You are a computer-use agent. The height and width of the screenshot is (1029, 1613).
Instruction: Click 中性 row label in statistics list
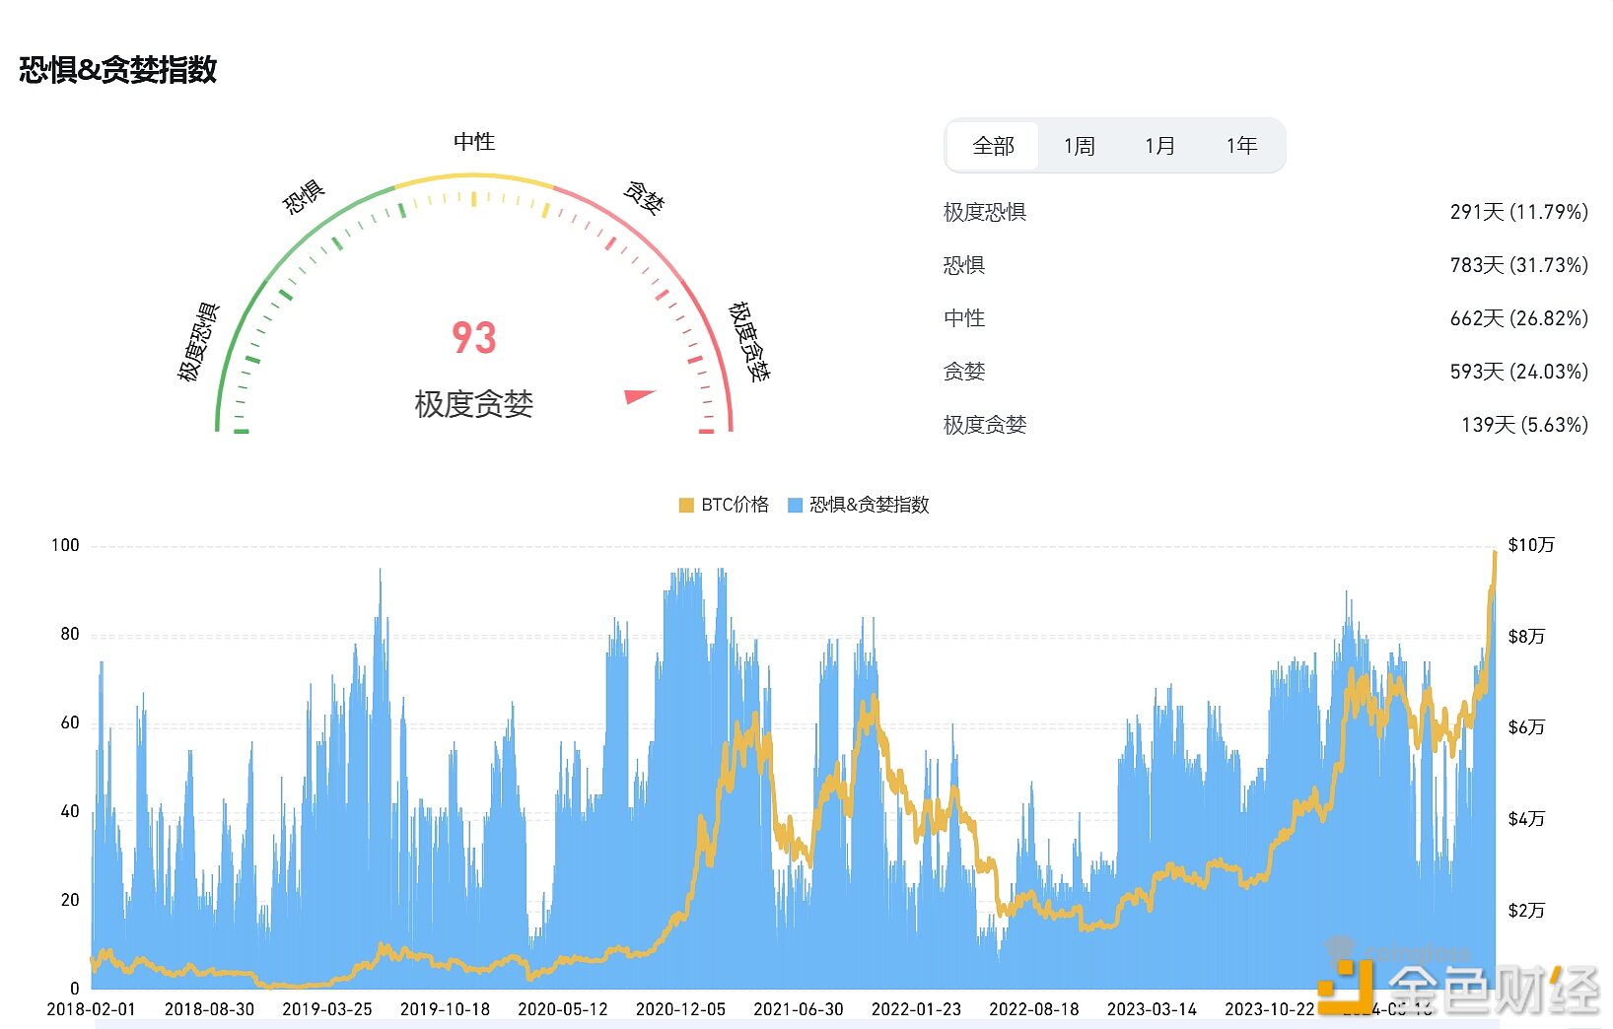pyautogui.click(x=963, y=318)
